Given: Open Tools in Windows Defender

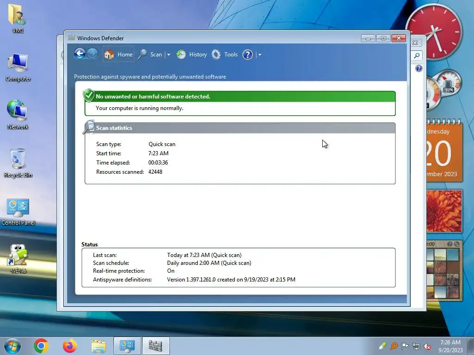Looking at the screenshot, I should click(x=225, y=55).
